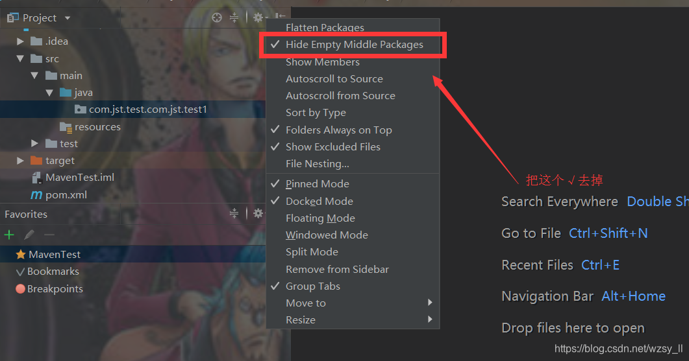Screen dimensions: 689x361
Task: Click the minus remove favorites icon
Action: point(49,235)
